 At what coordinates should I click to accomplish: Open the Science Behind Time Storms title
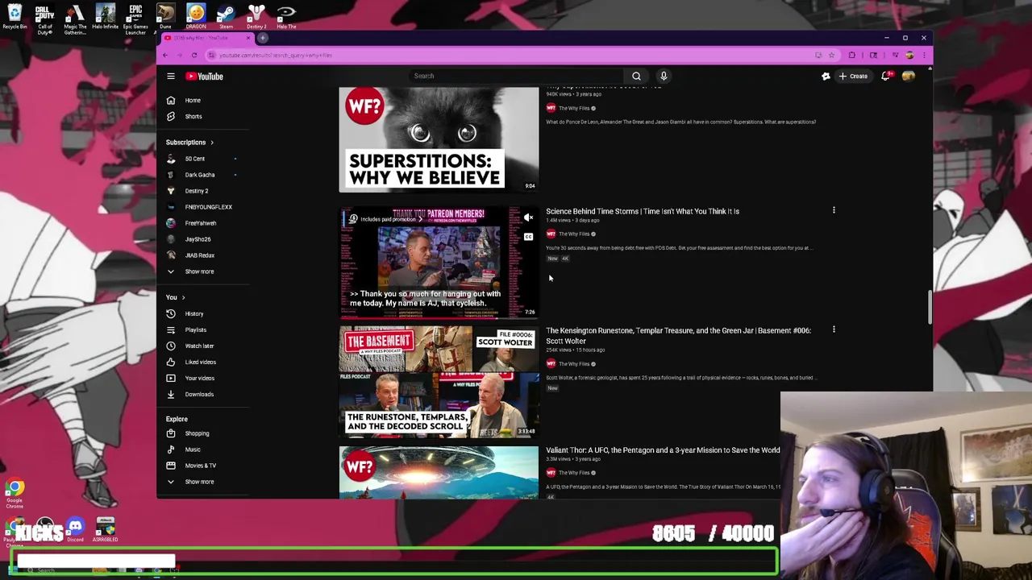click(643, 211)
